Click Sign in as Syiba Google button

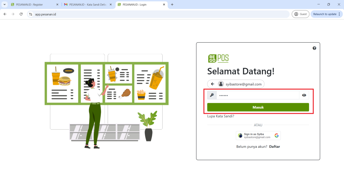click(258, 135)
